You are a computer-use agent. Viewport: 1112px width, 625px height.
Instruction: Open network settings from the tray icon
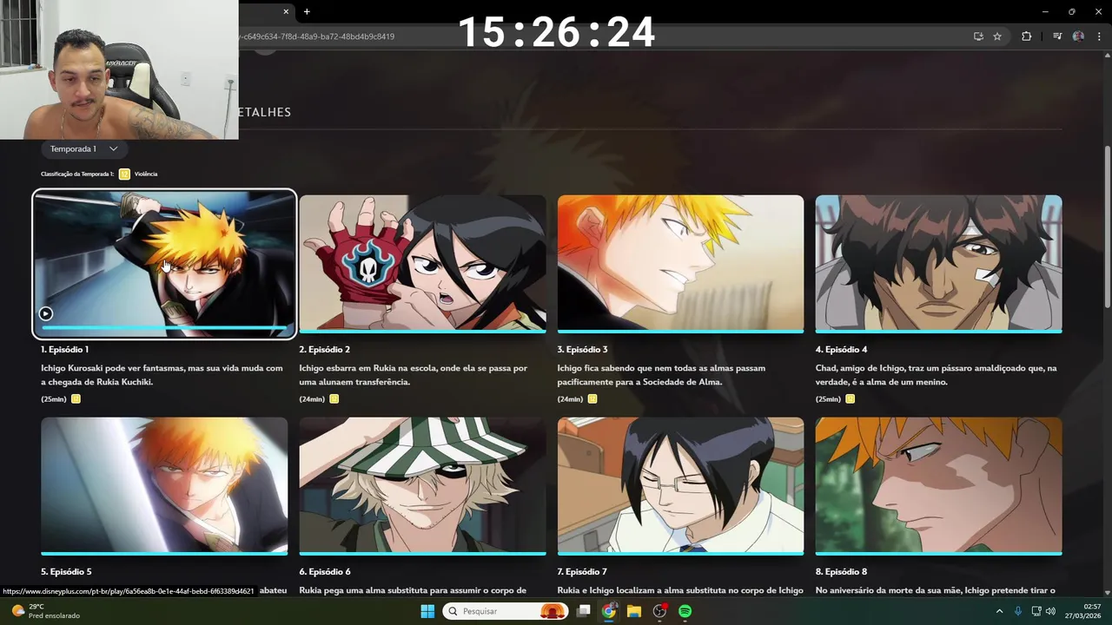tap(1036, 611)
